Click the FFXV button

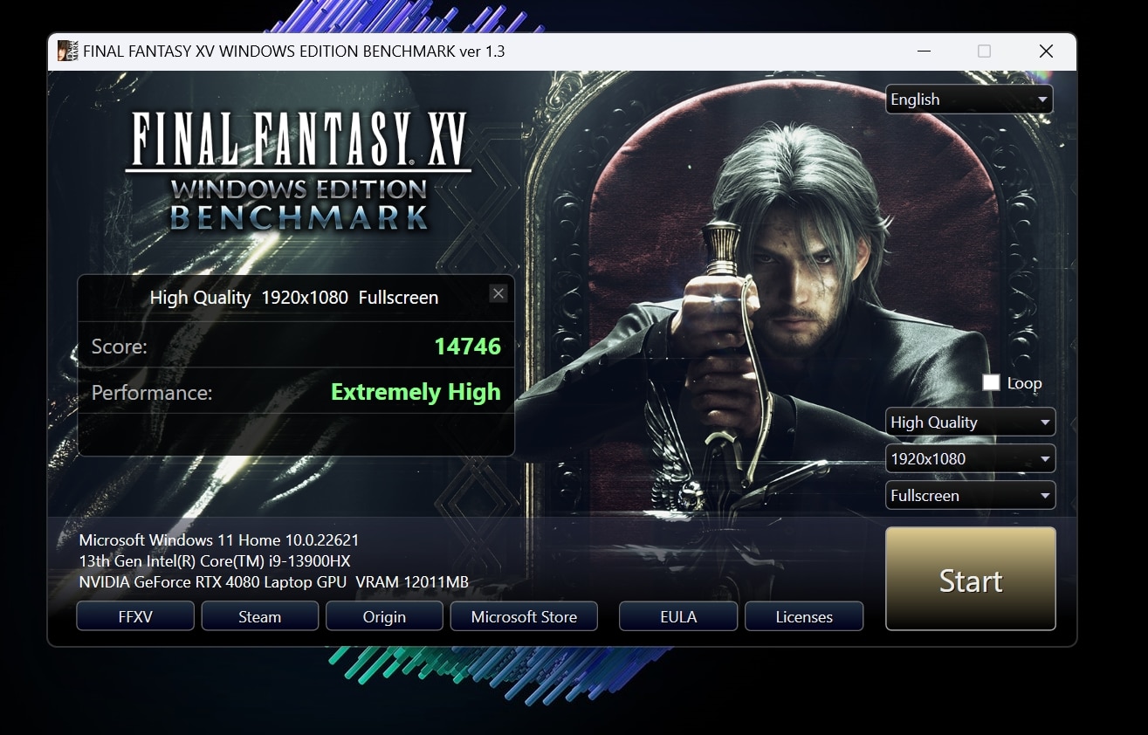[x=135, y=616]
